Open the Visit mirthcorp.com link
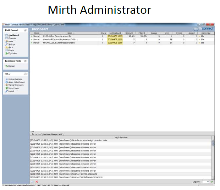 click(16, 85)
